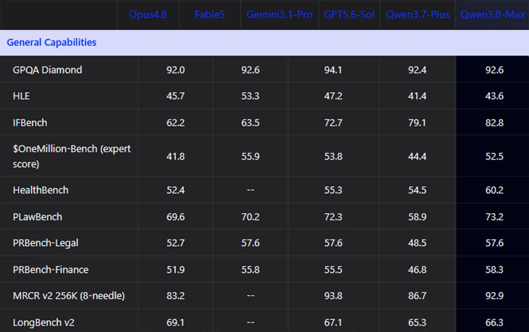Click the General Capabilities section heading
The height and width of the screenshot is (332, 529).
[x=52, y=42]
